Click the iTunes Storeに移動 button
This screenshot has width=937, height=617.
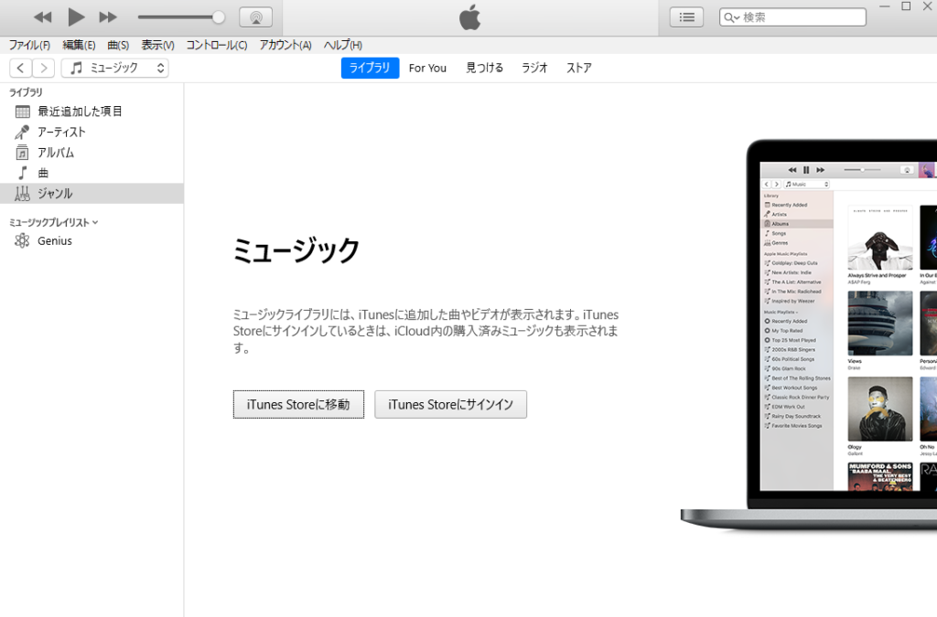click(298, 405)
